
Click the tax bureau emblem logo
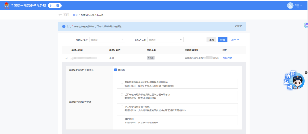6,5
